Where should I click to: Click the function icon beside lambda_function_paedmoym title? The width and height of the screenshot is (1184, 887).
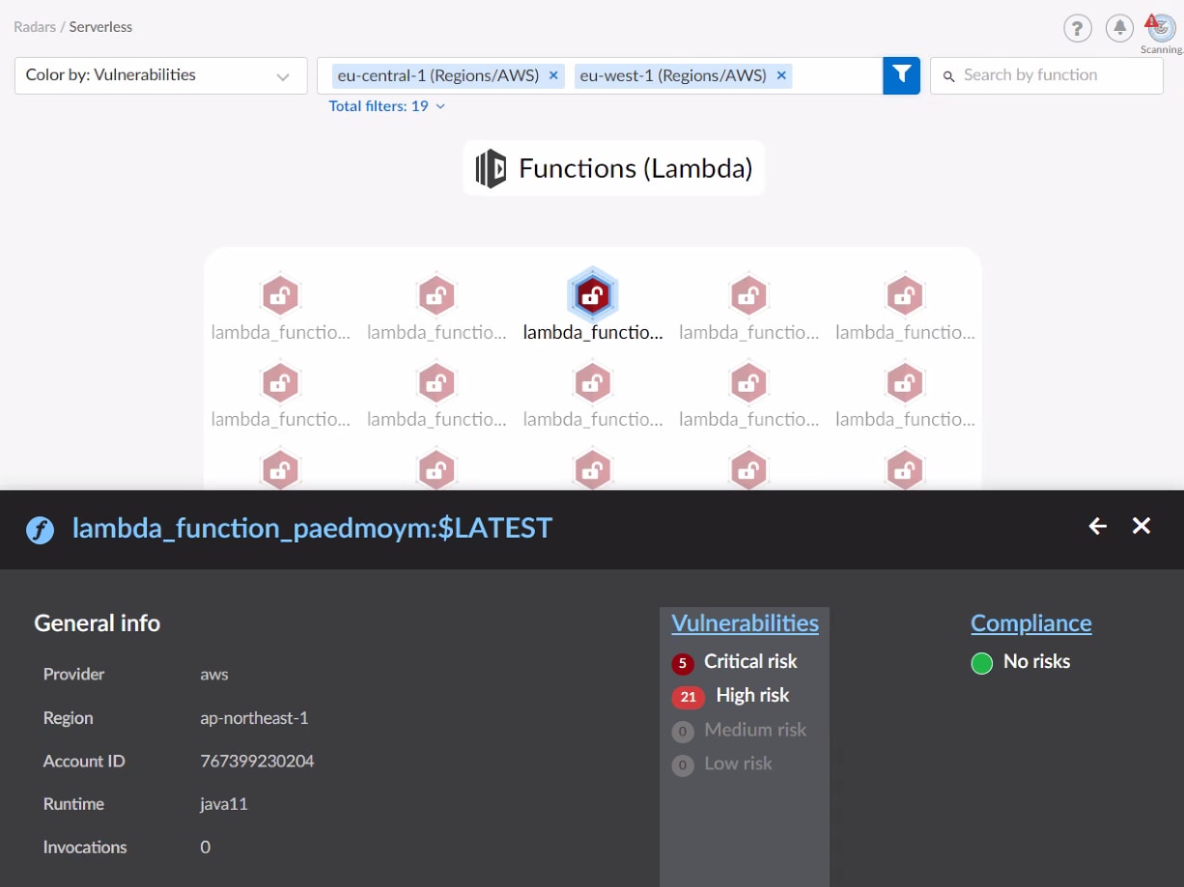coord(40,530)
